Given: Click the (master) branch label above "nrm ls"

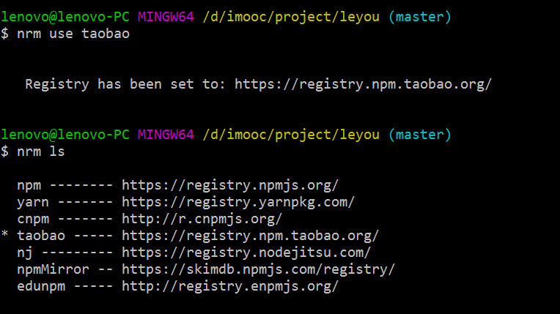Looking at the screenshot, I should point(419,135).
